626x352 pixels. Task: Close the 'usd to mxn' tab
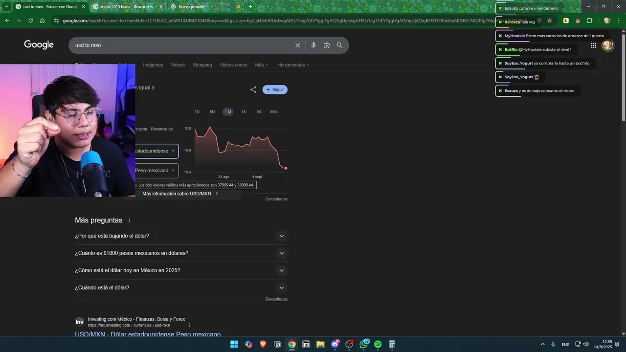tap(83, 6)
